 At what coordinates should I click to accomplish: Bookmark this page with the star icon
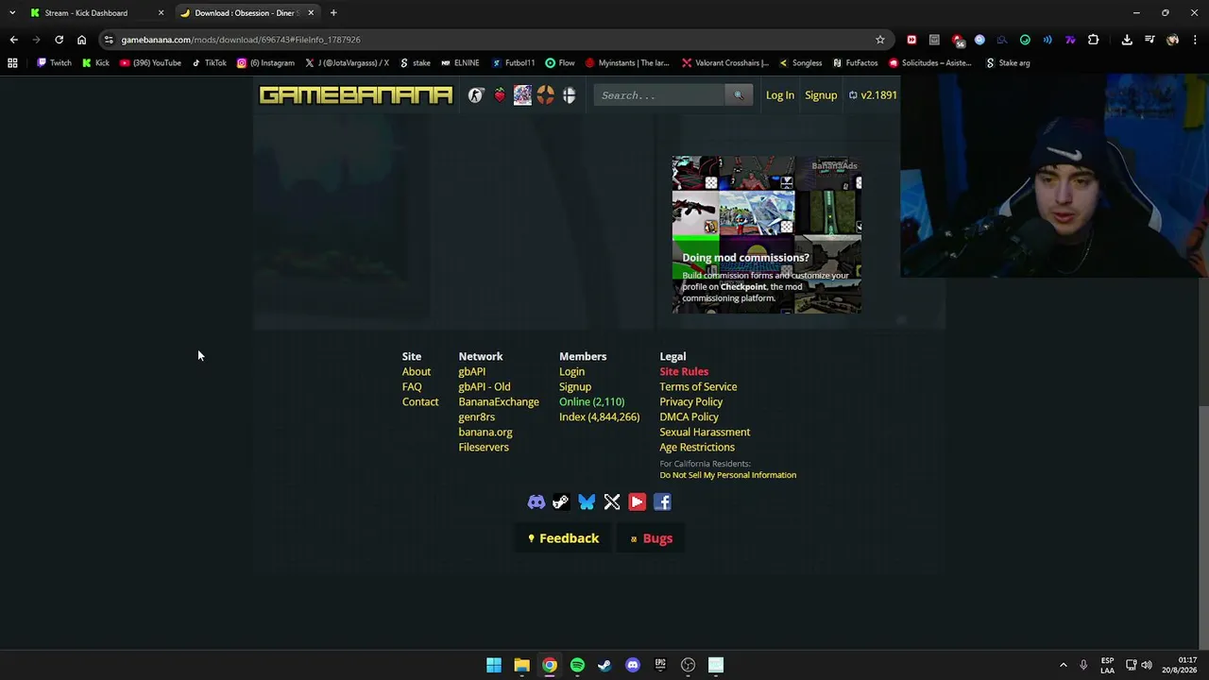(x=880, y=40)
